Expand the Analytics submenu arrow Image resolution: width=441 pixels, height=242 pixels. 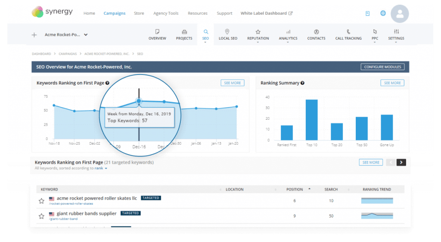pyautogui.click(x=288, y=42)
